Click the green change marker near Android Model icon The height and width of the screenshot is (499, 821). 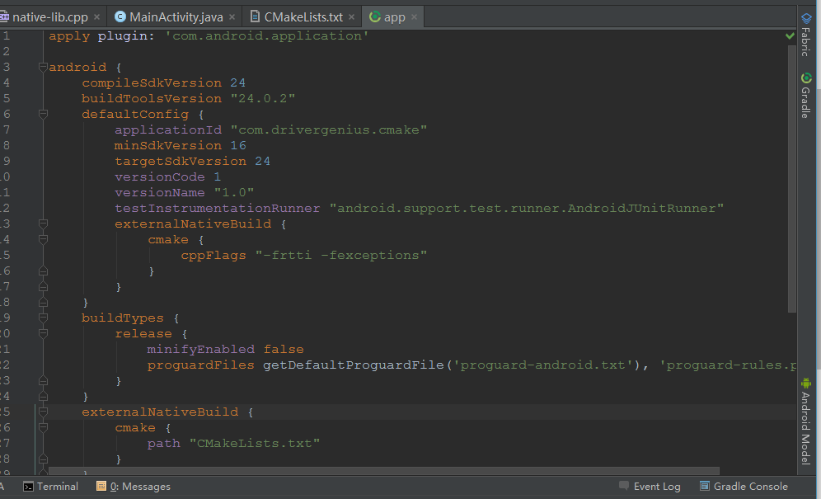tap(806, 384)
